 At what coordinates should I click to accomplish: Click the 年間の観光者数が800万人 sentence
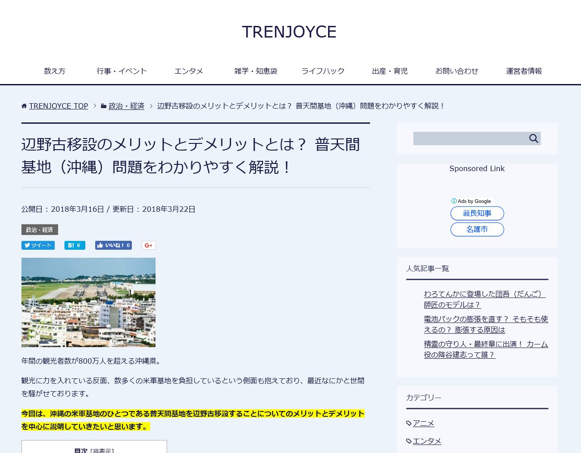coord(92,361)
